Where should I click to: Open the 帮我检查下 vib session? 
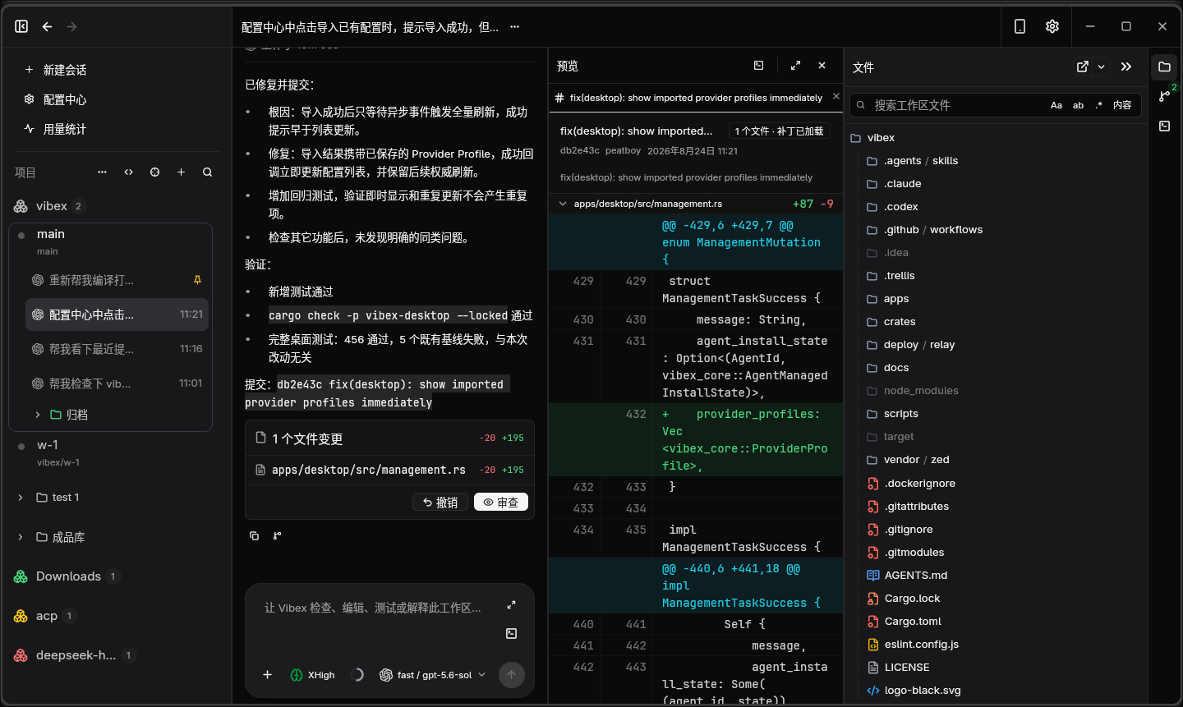tap(117, 383)
